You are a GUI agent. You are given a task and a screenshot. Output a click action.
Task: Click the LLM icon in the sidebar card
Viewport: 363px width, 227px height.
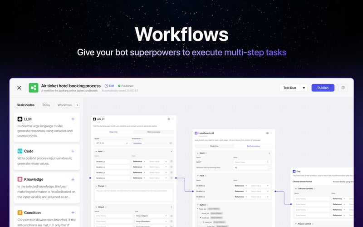click(20, 119)
